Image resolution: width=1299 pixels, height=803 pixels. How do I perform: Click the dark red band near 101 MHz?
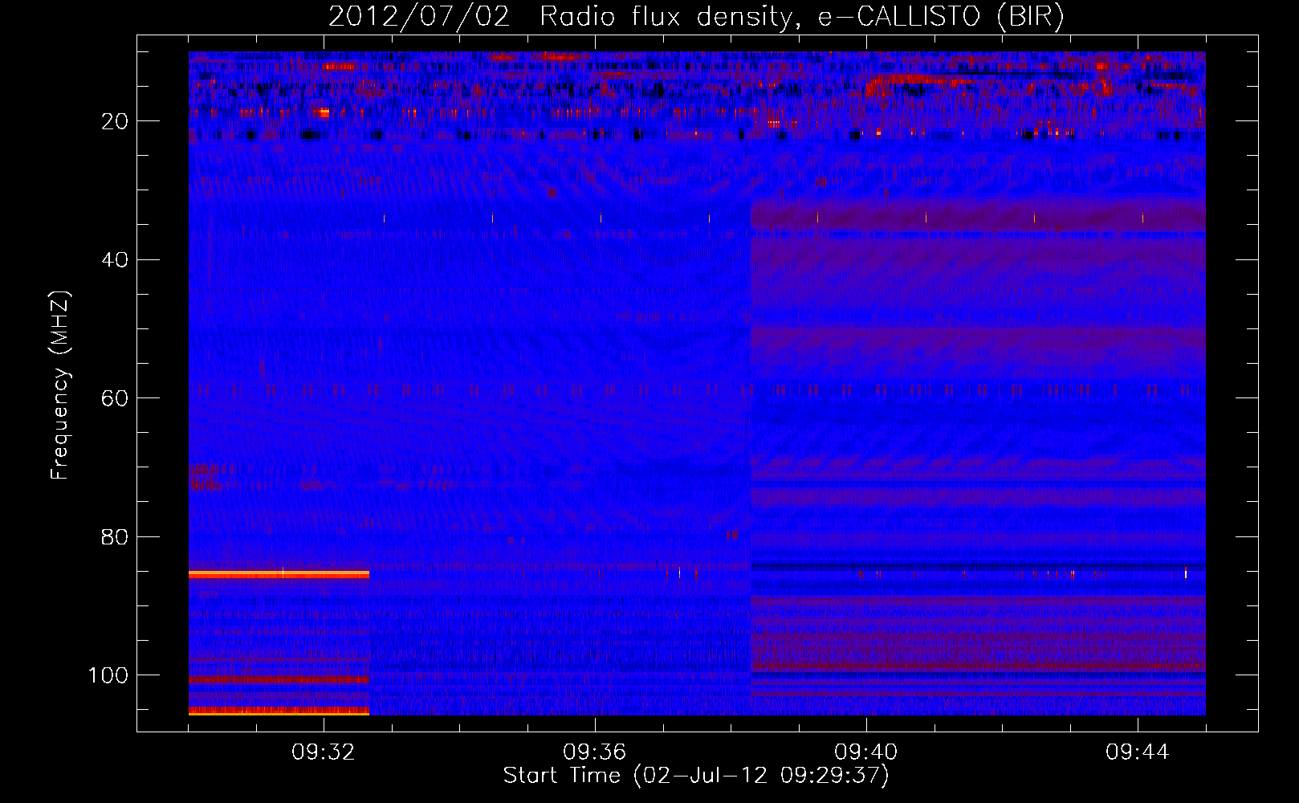pyautogui.click(x=279, y=679)
